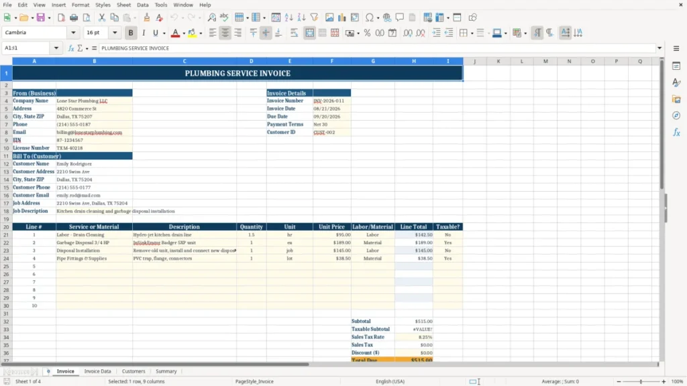Select the Clone Formatting paintbrush

[x=147, y=17]
